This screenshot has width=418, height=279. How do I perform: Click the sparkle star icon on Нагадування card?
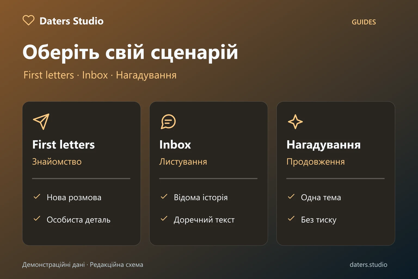click(x=295, y=122)
